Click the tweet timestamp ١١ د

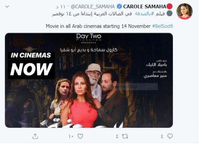point(61,7)
